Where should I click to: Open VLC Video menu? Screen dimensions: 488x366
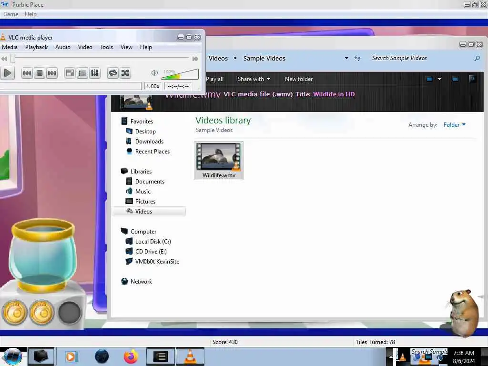(x=85, y=47)
